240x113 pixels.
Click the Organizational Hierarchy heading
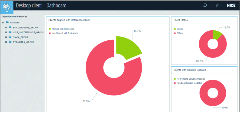click(14, 16)
